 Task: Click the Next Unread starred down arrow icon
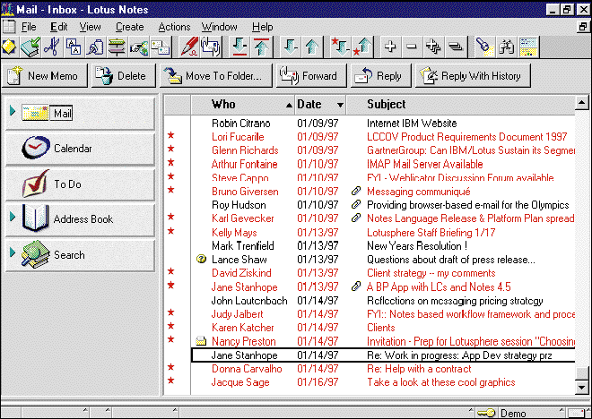(x=340, y=47)
